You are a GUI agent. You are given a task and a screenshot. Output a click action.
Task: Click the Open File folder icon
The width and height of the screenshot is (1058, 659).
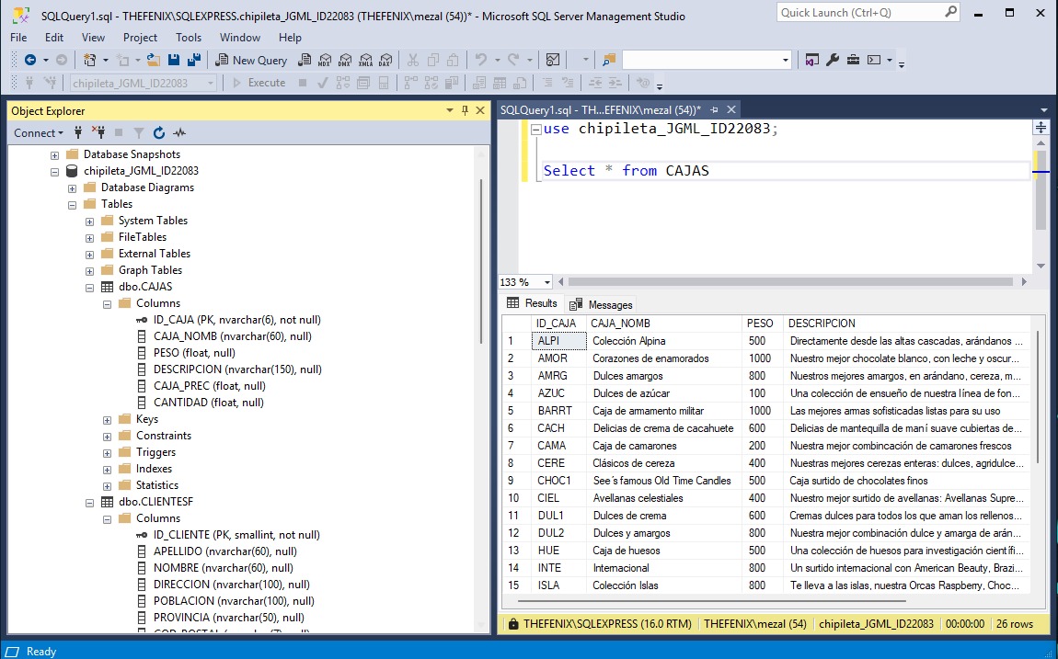click(x=154, y=60)
